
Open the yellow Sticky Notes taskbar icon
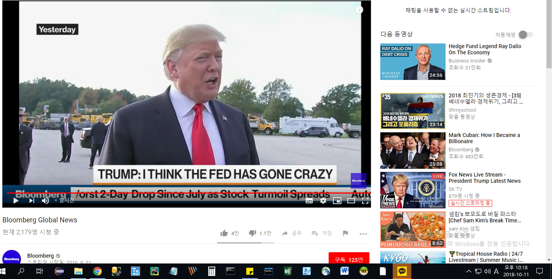[x=250, y=271]
